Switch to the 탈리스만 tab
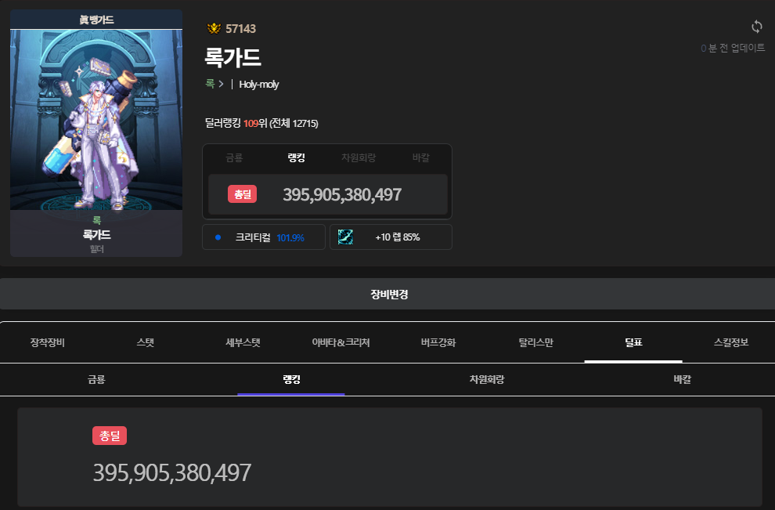Screen dimensions: 775x510 [x=535, y=342]
